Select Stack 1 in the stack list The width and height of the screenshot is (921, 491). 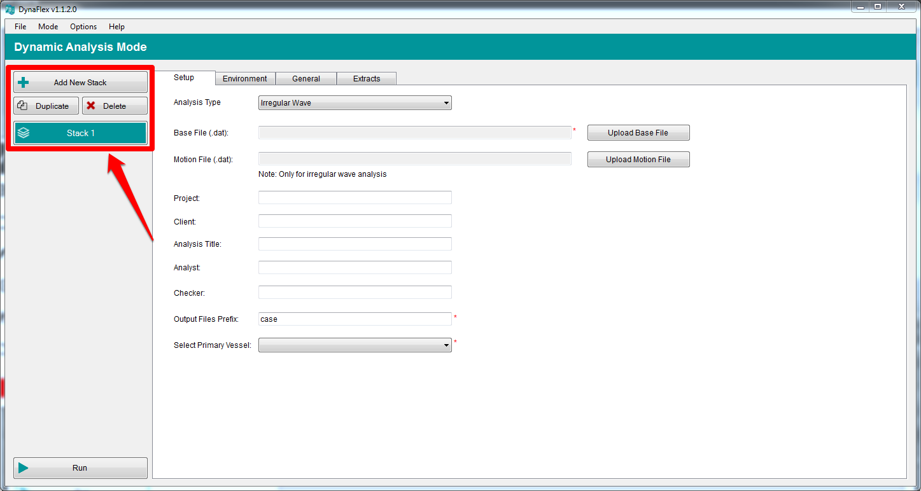tap(80, 133)
